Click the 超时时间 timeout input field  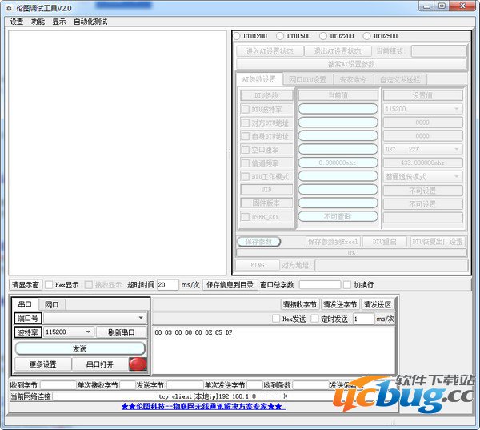click(167, 284)
